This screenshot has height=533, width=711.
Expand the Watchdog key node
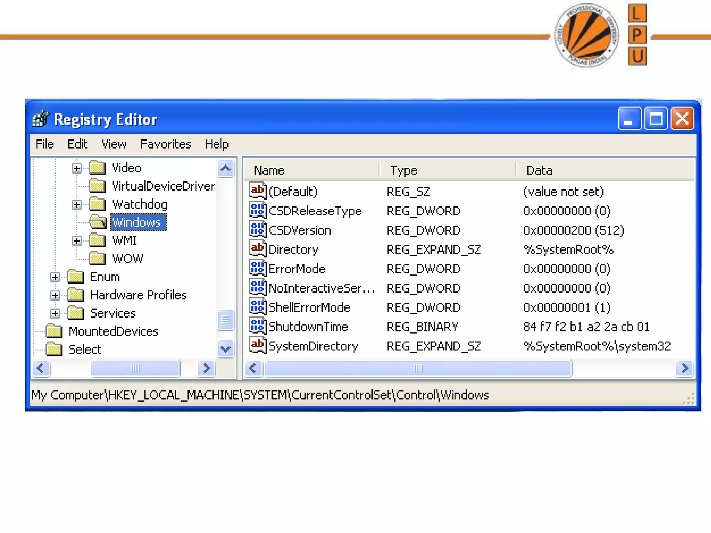tap(77, 204)
